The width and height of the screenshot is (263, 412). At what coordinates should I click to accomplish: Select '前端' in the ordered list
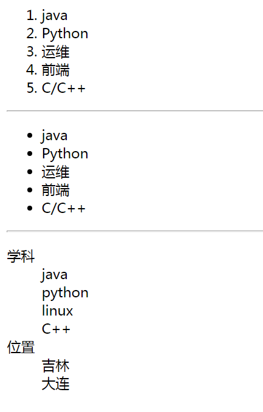(55, 70)
